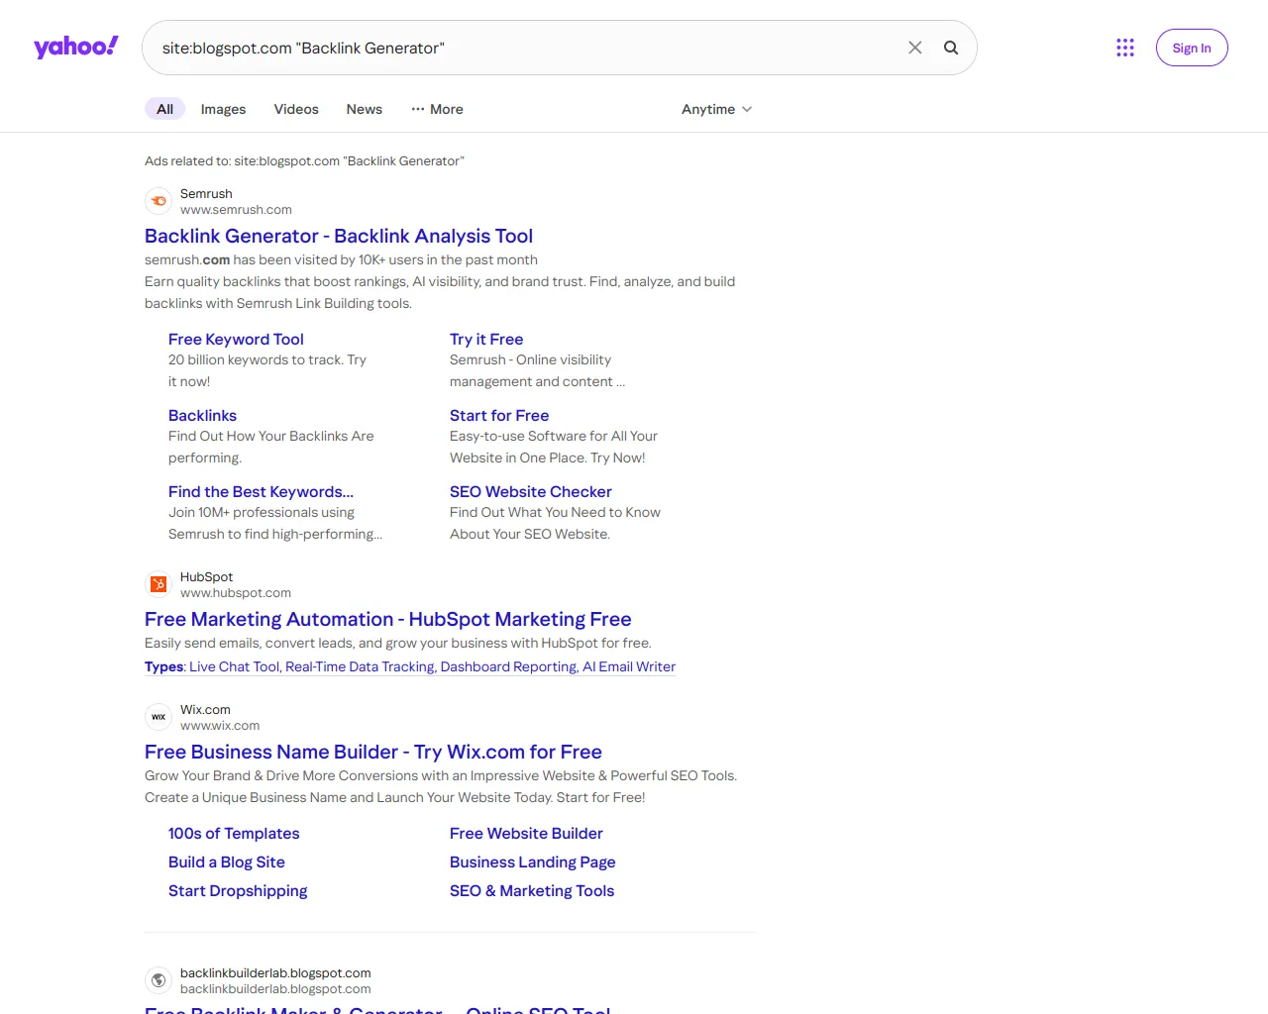The image size is (1268, 1014).
Task: Open the Yahoo apps grid icon
Action: pos(1125,48)
